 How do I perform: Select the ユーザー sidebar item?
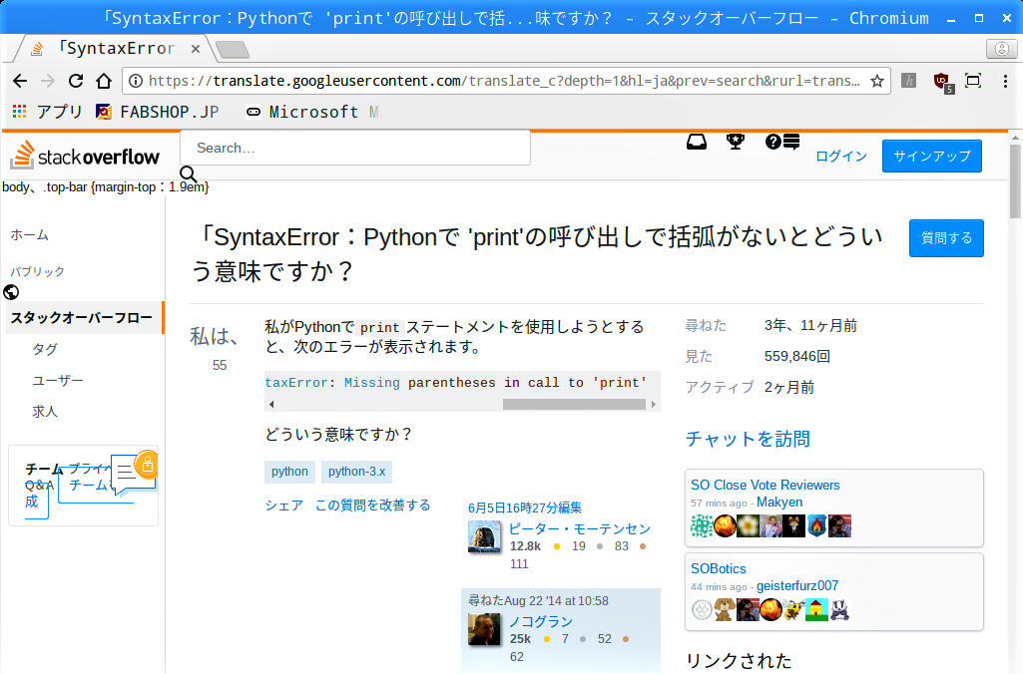pos(58,380)
